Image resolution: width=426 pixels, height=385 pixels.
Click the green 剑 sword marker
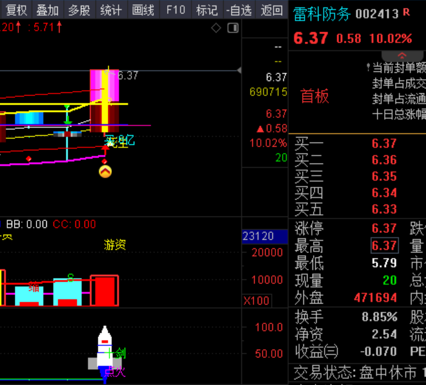pyautogui.click(x=120, y=353)
